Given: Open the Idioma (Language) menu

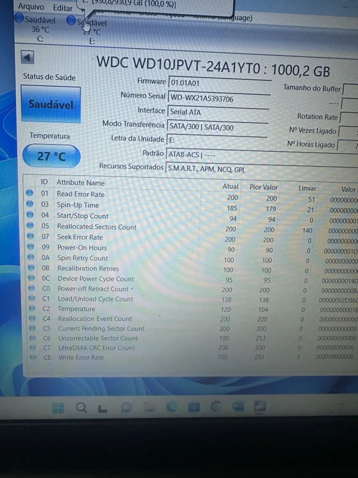Looking at the screenshot, I should [223, 17].
